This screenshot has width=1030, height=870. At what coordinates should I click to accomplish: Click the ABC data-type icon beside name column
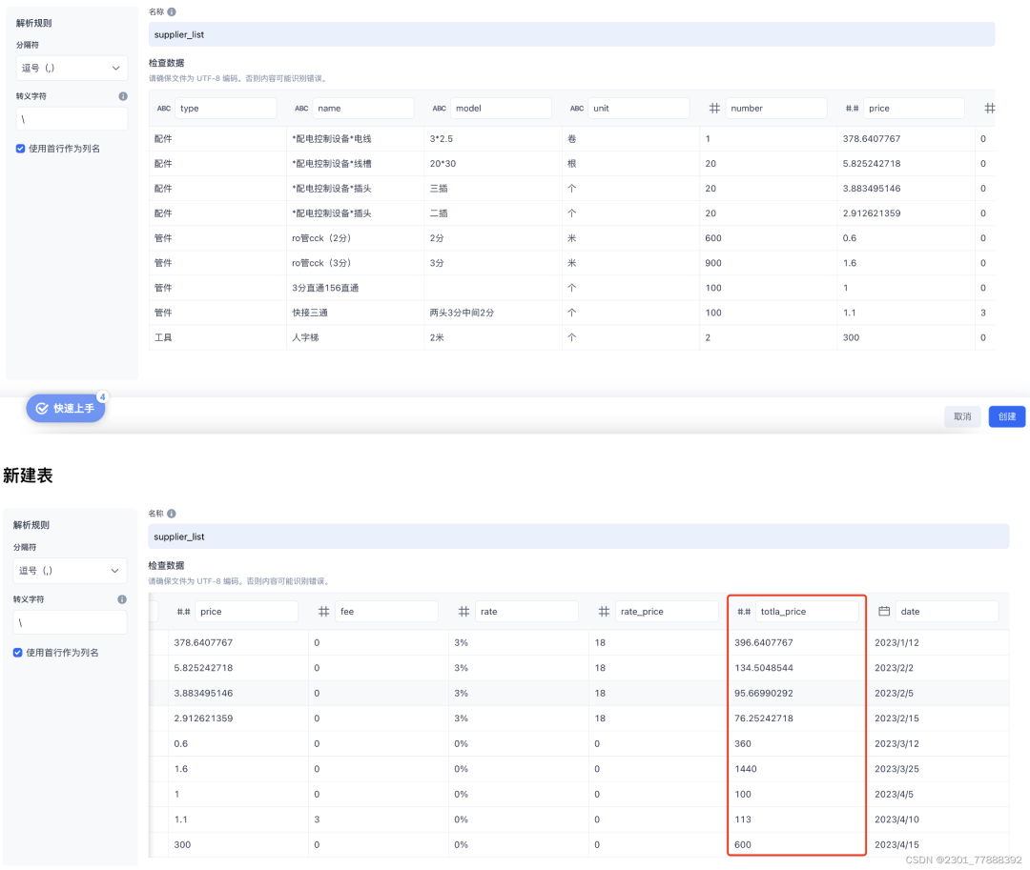(x=301, y=109)
